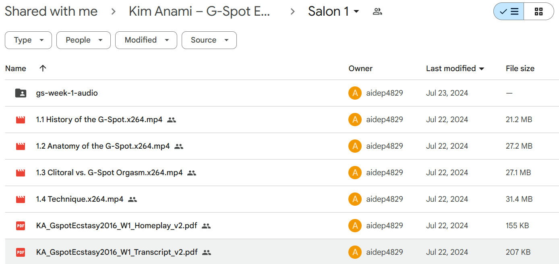Click the video icon for 1.4 Technique
This screenshot has height=264, width=559.
21,199
